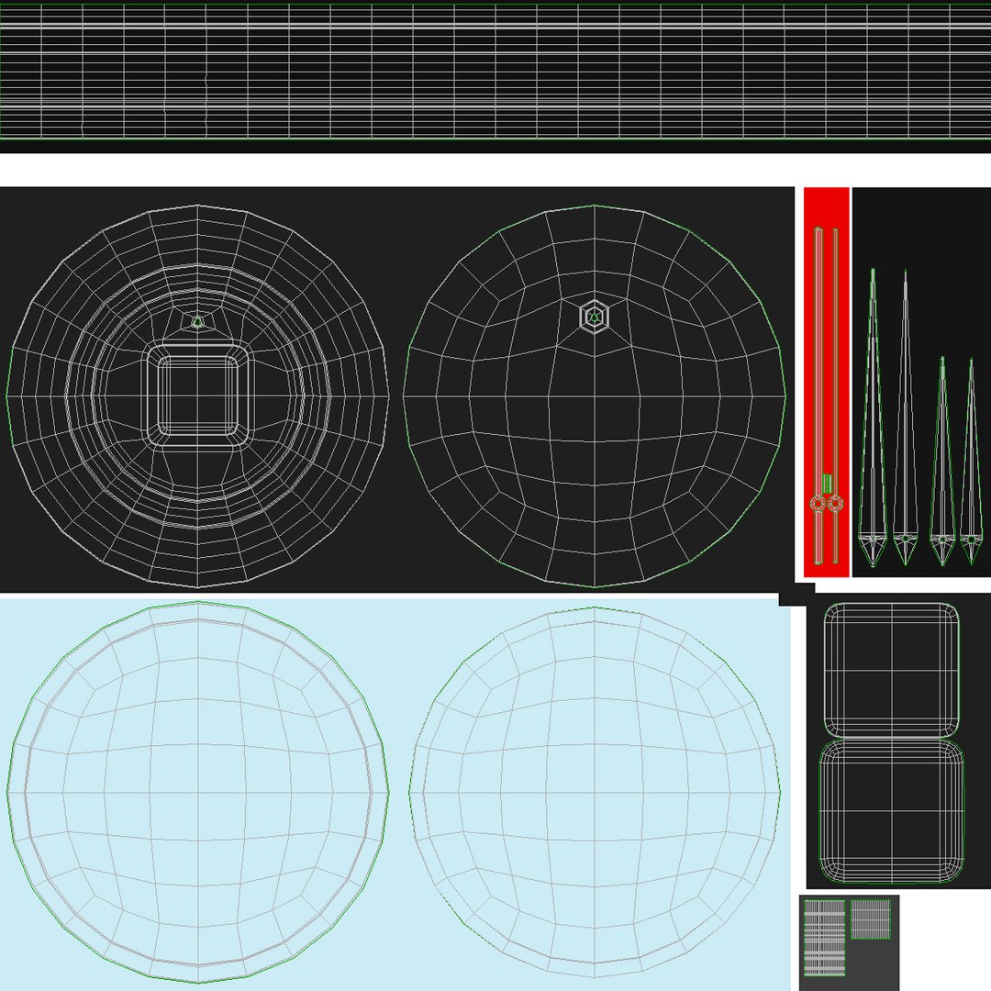Select the second tall spike island
991x991 pixels.
[905, 418]
